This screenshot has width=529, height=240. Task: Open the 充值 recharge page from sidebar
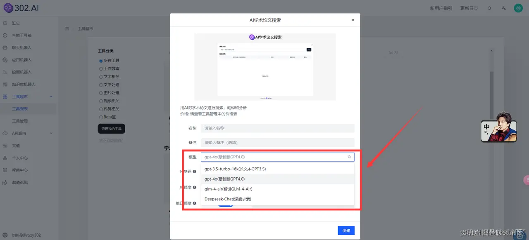17,146
